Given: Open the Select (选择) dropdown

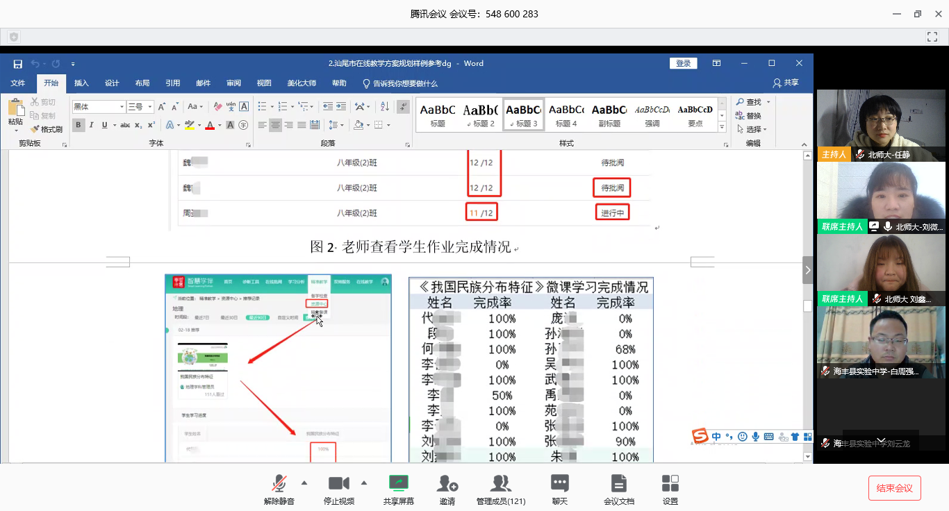Looking at the screenshot, I should 752,129.
